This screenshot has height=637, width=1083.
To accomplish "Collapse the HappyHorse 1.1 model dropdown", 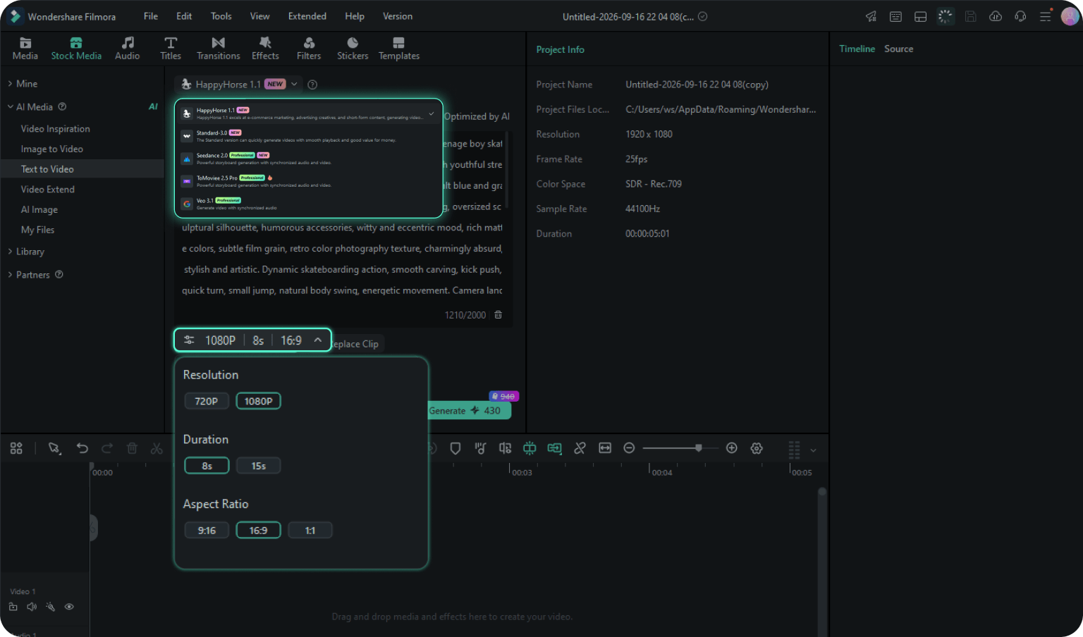I will (x=294, y=85).
